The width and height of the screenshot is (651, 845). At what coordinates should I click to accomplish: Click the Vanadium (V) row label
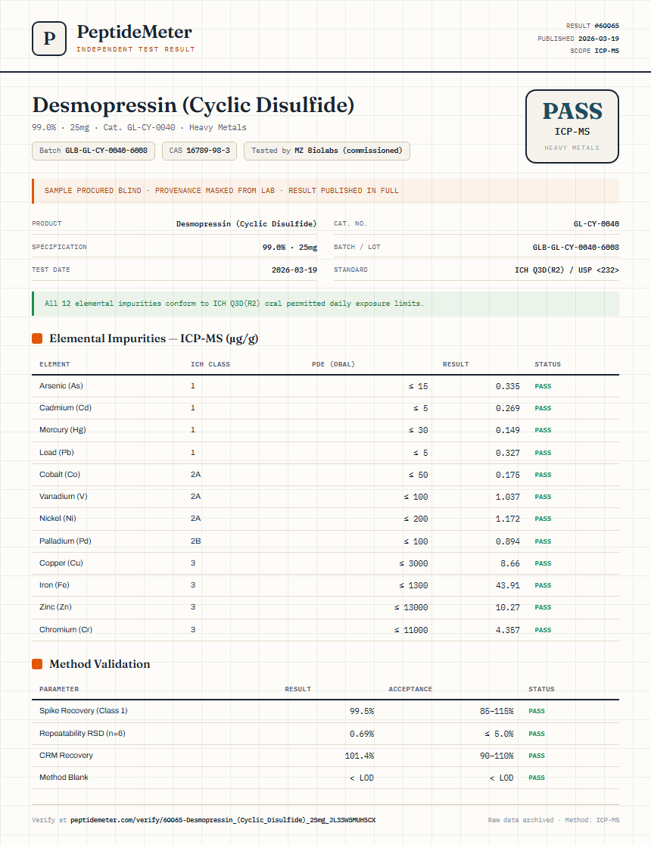click(63, 497)
